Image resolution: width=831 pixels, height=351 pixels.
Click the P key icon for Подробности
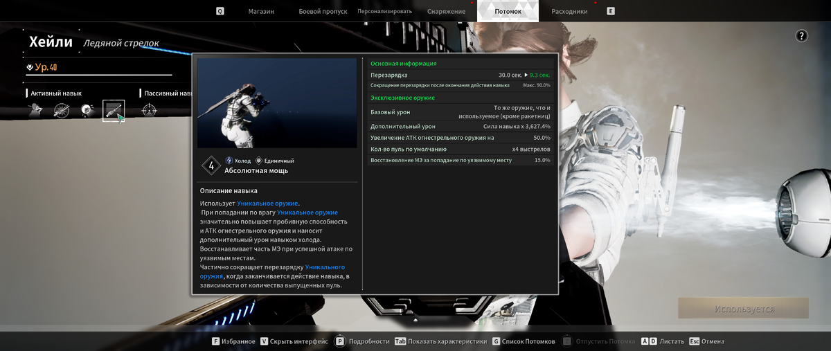(339, 341)
